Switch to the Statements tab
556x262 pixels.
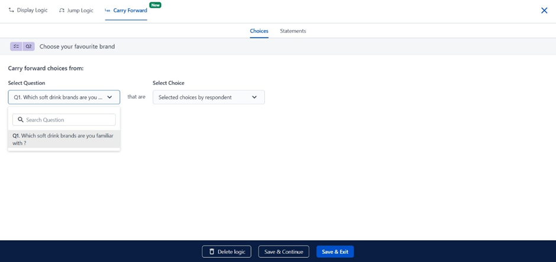coord(293,31)
